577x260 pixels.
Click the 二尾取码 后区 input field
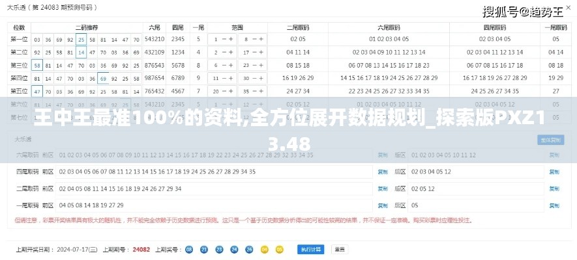point(476,189)
